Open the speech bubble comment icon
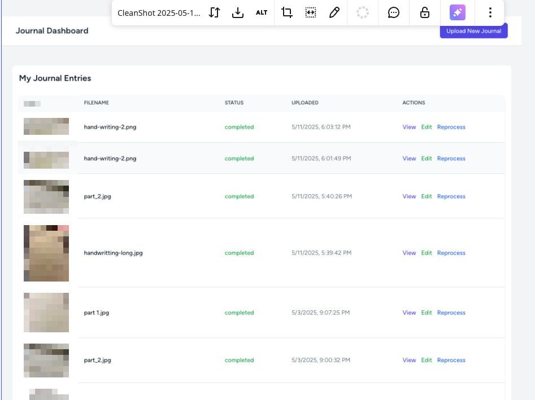Screen dimensions: 535x400 coord(393,12)
